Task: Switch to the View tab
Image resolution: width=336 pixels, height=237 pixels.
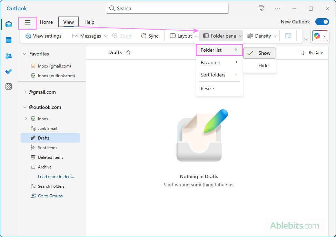Action: tap(69, 22)
